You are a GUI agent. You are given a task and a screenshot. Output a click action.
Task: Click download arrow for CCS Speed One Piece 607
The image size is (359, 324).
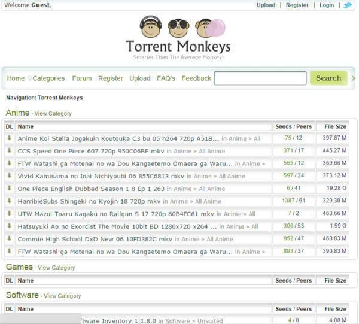10,150
